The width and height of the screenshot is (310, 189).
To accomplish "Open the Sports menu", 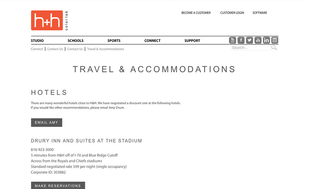I will tap(114, 40).
